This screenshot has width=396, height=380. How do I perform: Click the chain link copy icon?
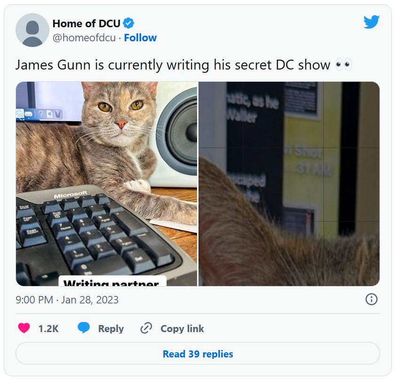pos(146,328)
